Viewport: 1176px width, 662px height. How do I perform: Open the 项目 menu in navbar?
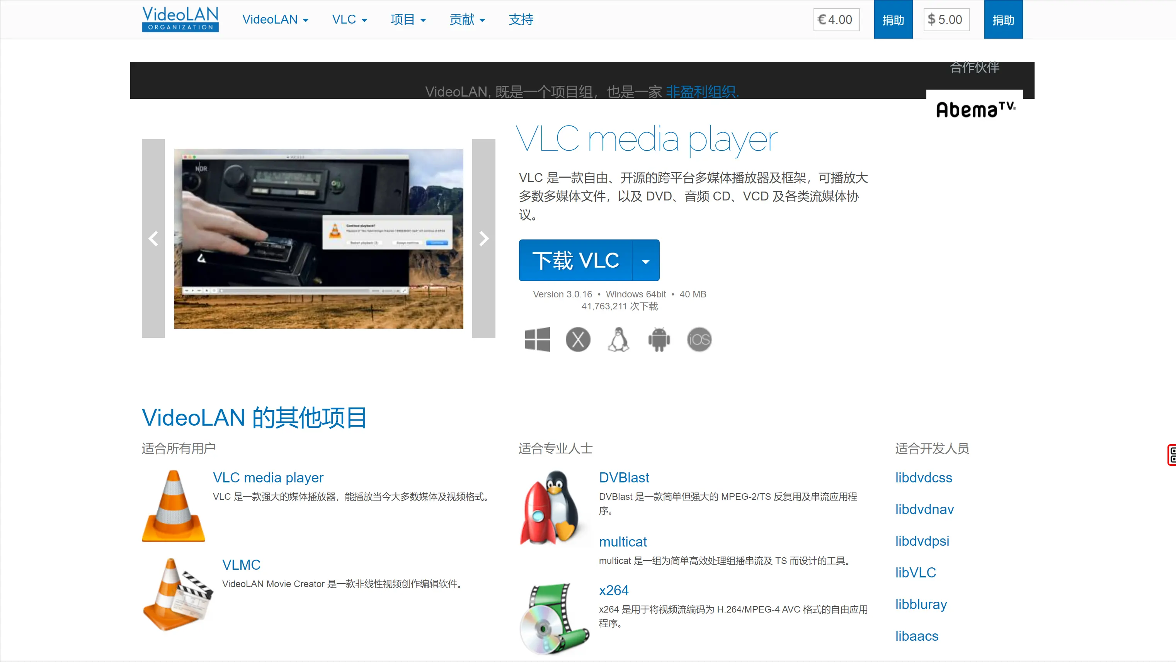point(408,20)
